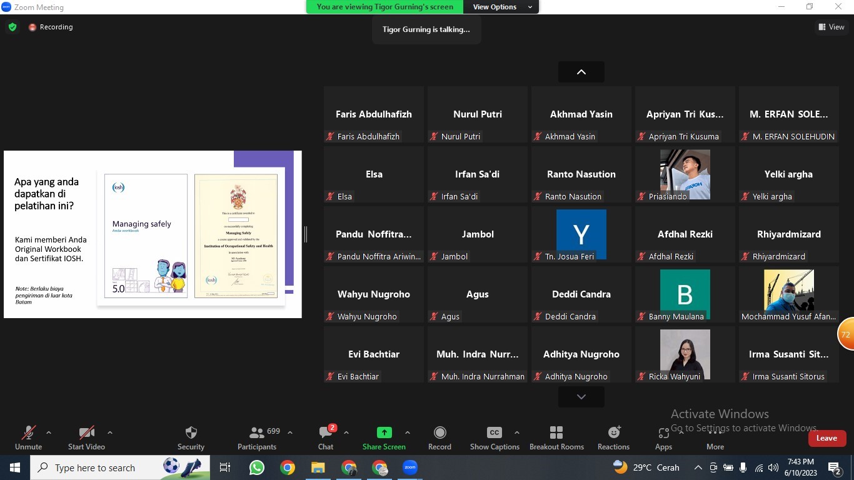The image size is (854, 480).
Task: Open WhatsApp from the Windows taskbar
Action: point(256,467)
